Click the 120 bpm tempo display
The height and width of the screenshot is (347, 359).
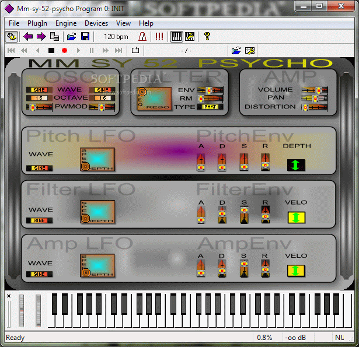pos(116,37)
